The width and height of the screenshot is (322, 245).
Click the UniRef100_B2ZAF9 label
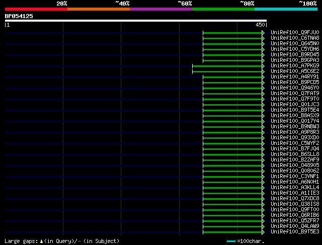pos(295,160)
